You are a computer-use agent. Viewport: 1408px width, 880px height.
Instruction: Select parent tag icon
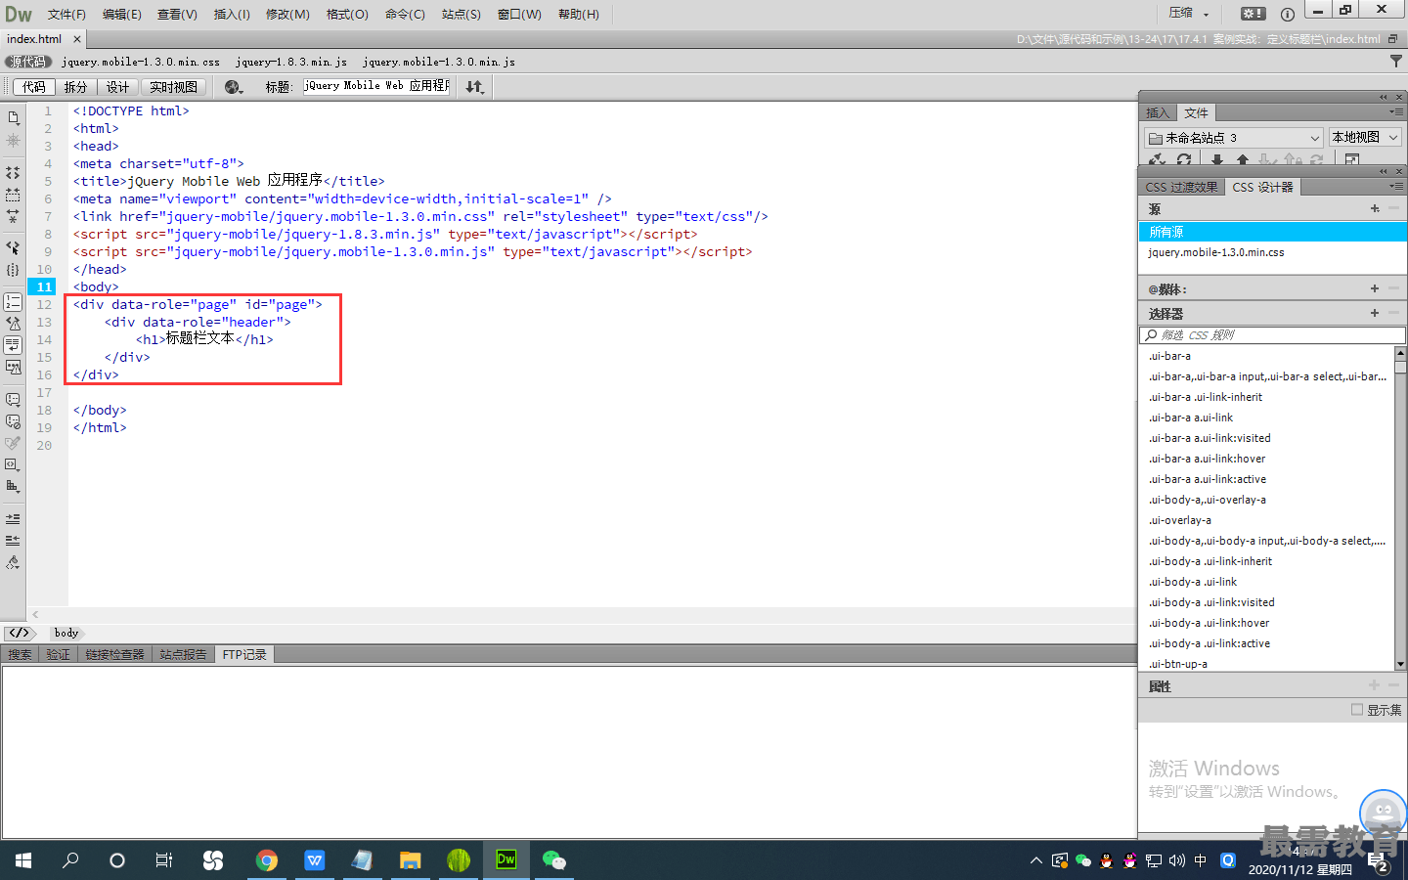(x=13, y=248)
